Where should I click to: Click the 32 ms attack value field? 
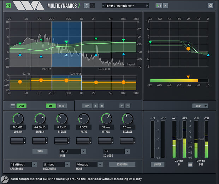[x=106, y=127]
